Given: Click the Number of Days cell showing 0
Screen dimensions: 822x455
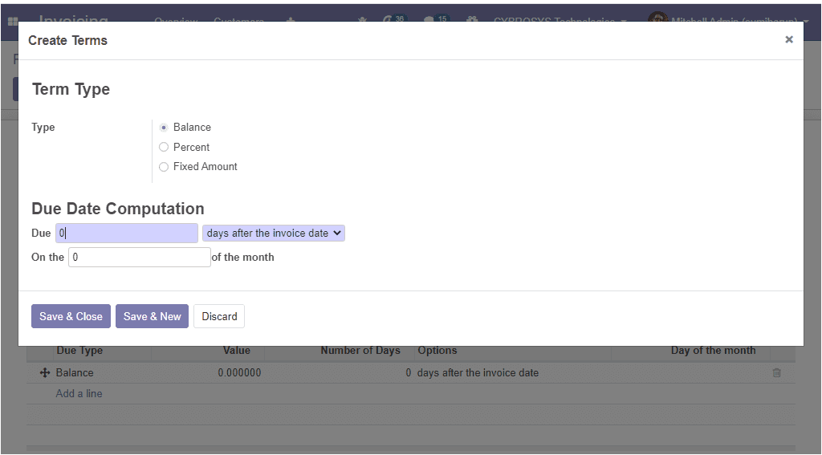Looking at the screenshot, I should point(408,372).
